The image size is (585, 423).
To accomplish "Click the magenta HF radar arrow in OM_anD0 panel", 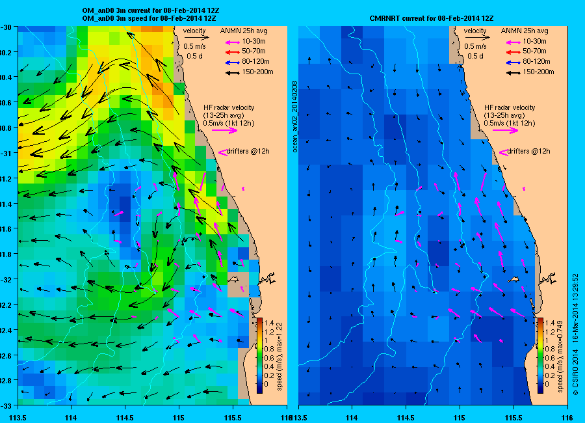I will pos(225,130).
